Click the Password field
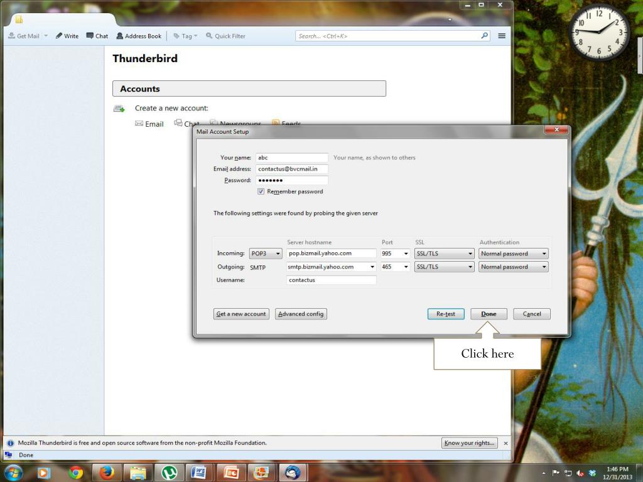643x482 pixels. [x=291, y=180]
